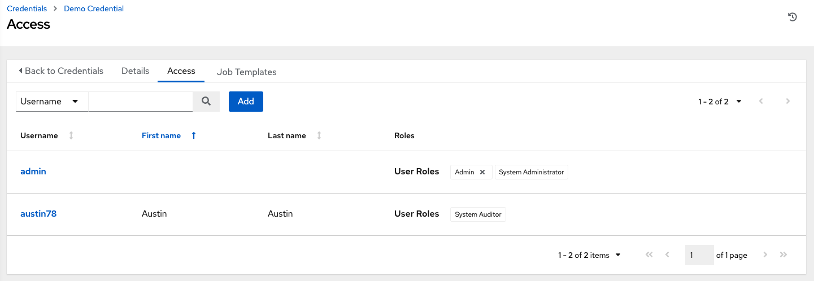The image size is (814, 281).
Task: Go to previous page in top pagination
Action: click(x=761, y=102)
